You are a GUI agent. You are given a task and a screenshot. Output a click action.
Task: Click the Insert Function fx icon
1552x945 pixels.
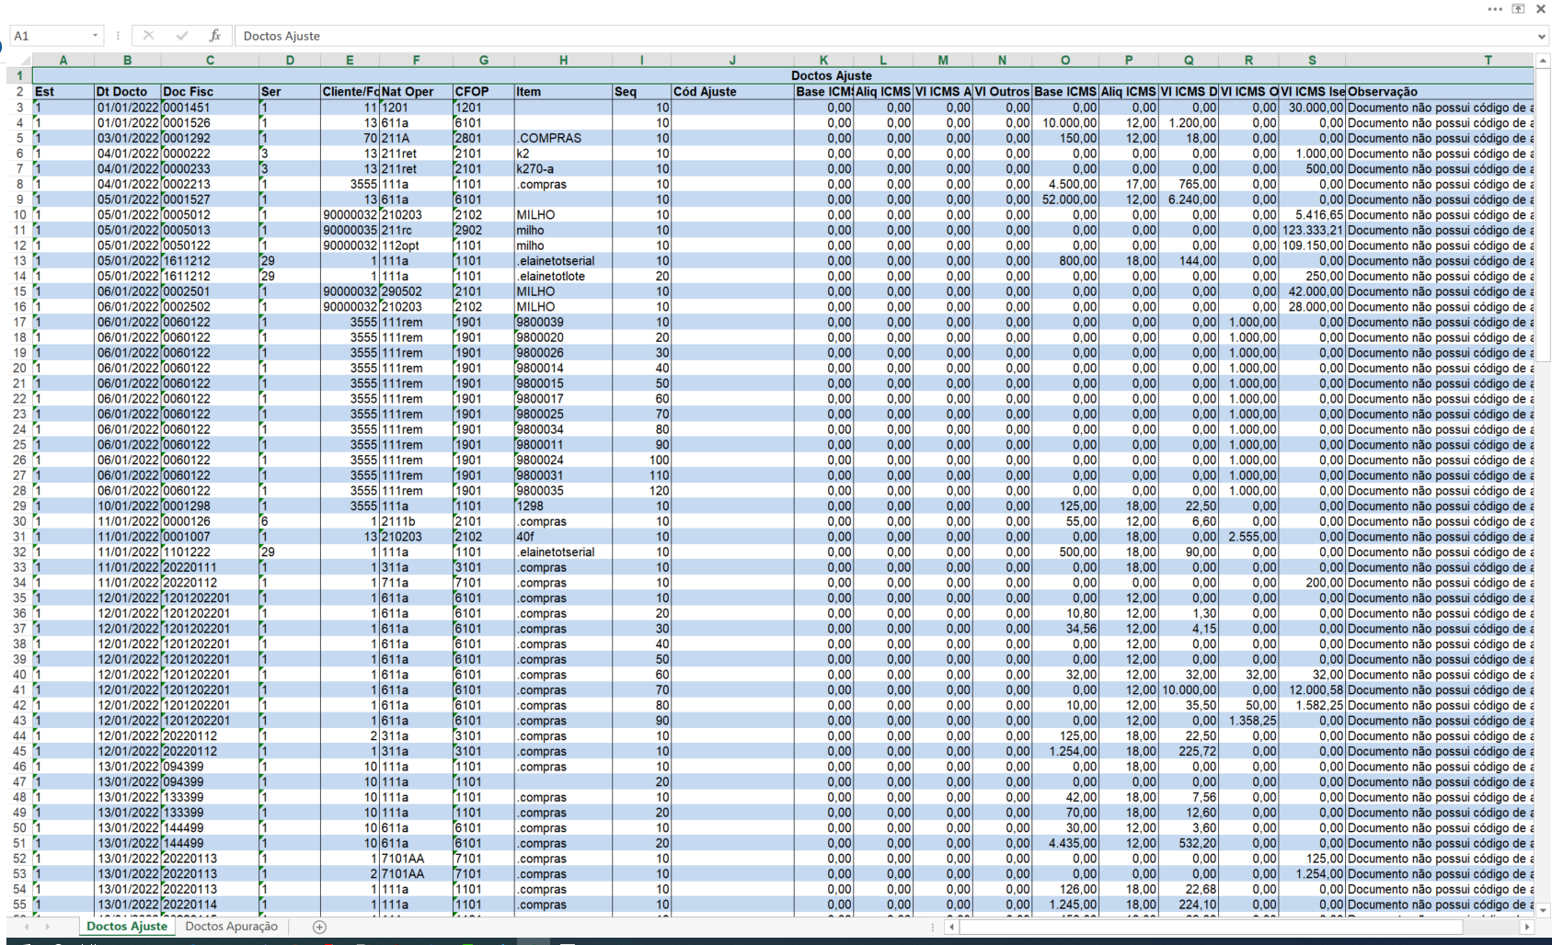click(214, 36)
